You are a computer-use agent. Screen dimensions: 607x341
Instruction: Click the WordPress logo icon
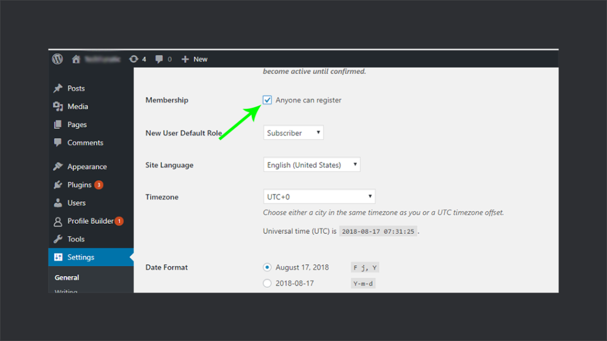57,59
